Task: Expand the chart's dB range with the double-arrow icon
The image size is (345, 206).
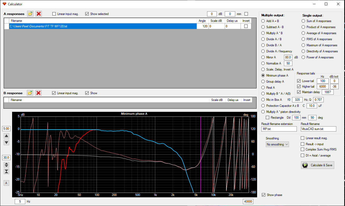Action: 7,165
